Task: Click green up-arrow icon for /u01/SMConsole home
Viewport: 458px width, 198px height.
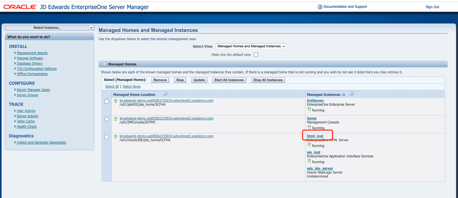Action: [x=116, y=119]
